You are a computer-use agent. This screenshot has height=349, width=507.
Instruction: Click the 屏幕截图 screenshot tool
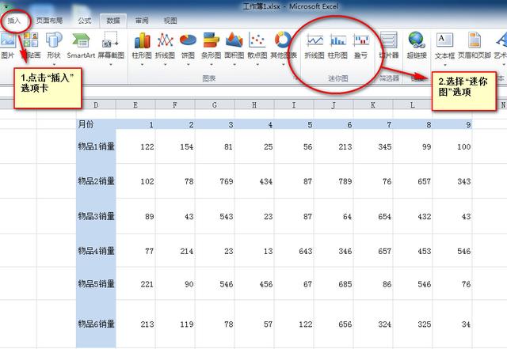click(111, 45)
